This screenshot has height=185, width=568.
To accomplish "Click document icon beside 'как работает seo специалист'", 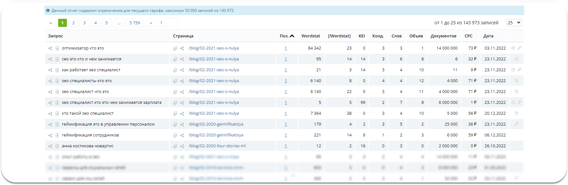I will click(x=57, y=70).
